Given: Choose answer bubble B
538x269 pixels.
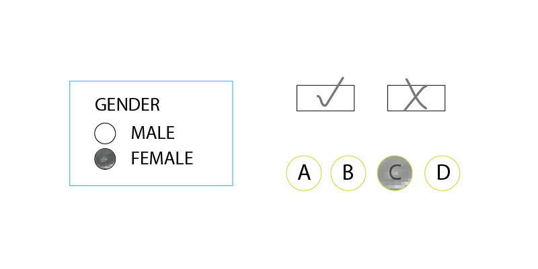Looking at the screenshot, I should point(348,173).
